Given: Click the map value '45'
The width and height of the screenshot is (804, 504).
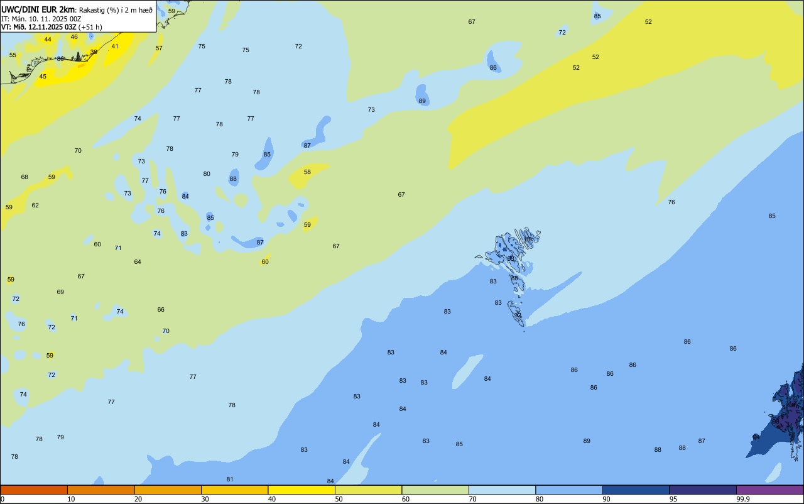Looking at the screenshot, I should pos(43,77).
